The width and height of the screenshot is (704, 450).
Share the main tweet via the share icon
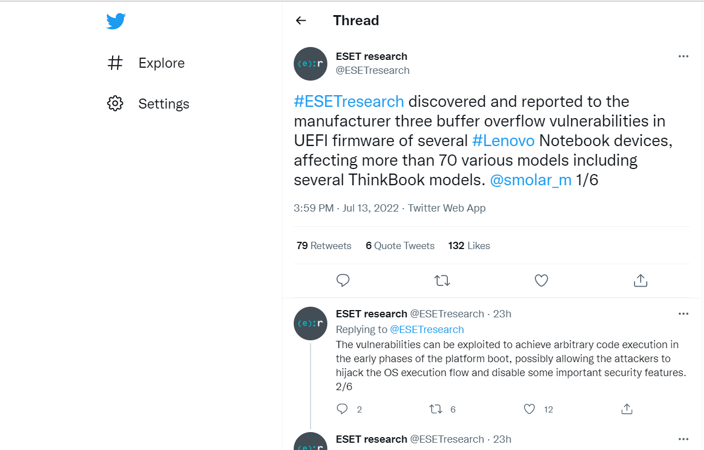pos(640,280)
